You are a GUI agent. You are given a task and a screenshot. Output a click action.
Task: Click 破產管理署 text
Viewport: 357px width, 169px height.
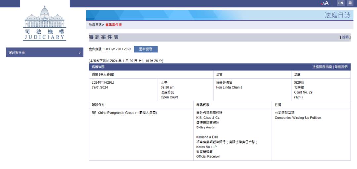click(204, 152)
